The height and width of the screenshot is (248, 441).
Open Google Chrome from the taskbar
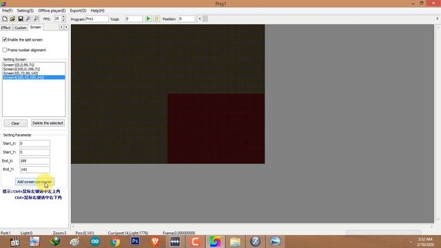(115, 242)
